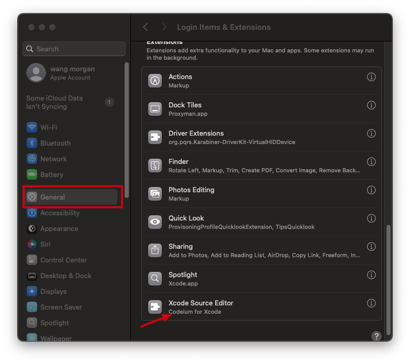
Task: Show Xcode Source Editor info
Action: [x=371, y=303]
